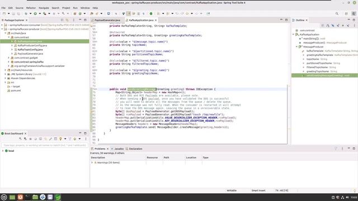This screenshot has width=358, height=201.
Task: Click the New file toolbar icon
Action: 4,13
